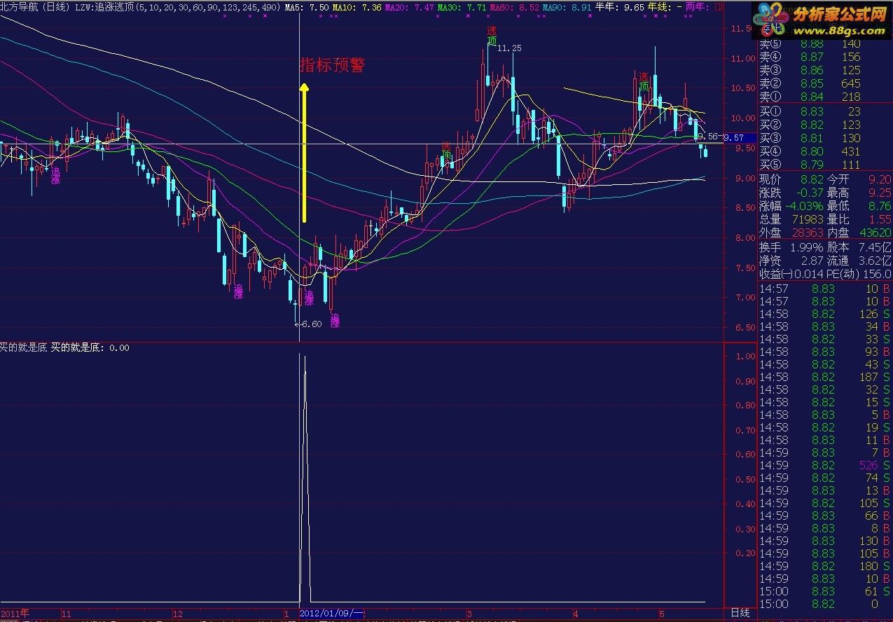Select the 14:58 tick with 34 B
Image resolution: width=893 pixels, height=622 pixels.
[826, 326]
